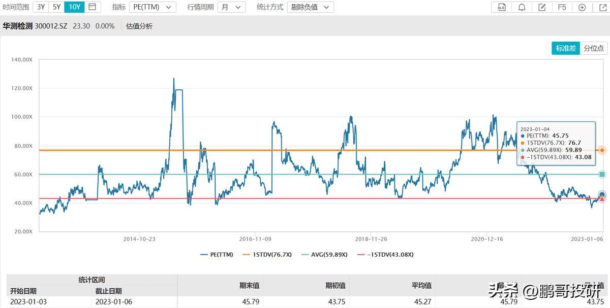The height and width of the screenshot is (308, 610).
Task: Switch time range to 5Y
Action: pos(57,7)
